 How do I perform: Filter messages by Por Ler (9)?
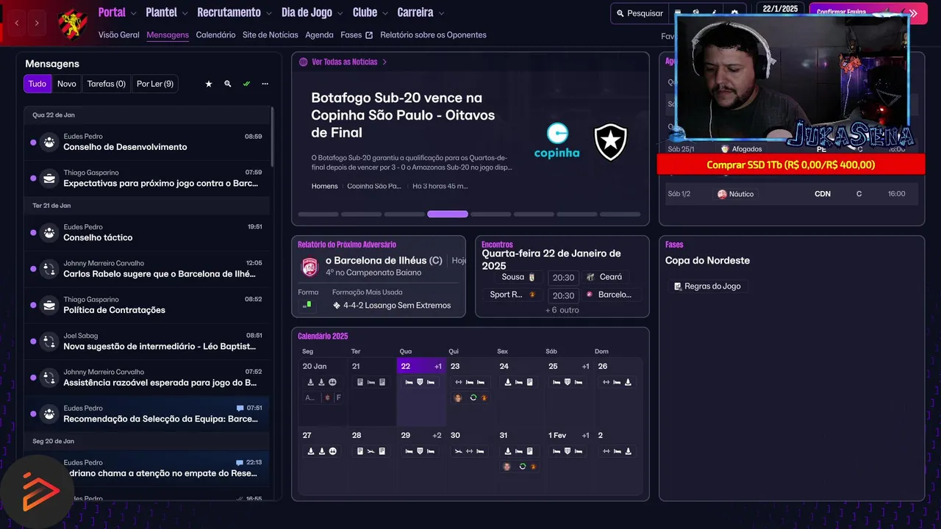click(x=155, y=84)
